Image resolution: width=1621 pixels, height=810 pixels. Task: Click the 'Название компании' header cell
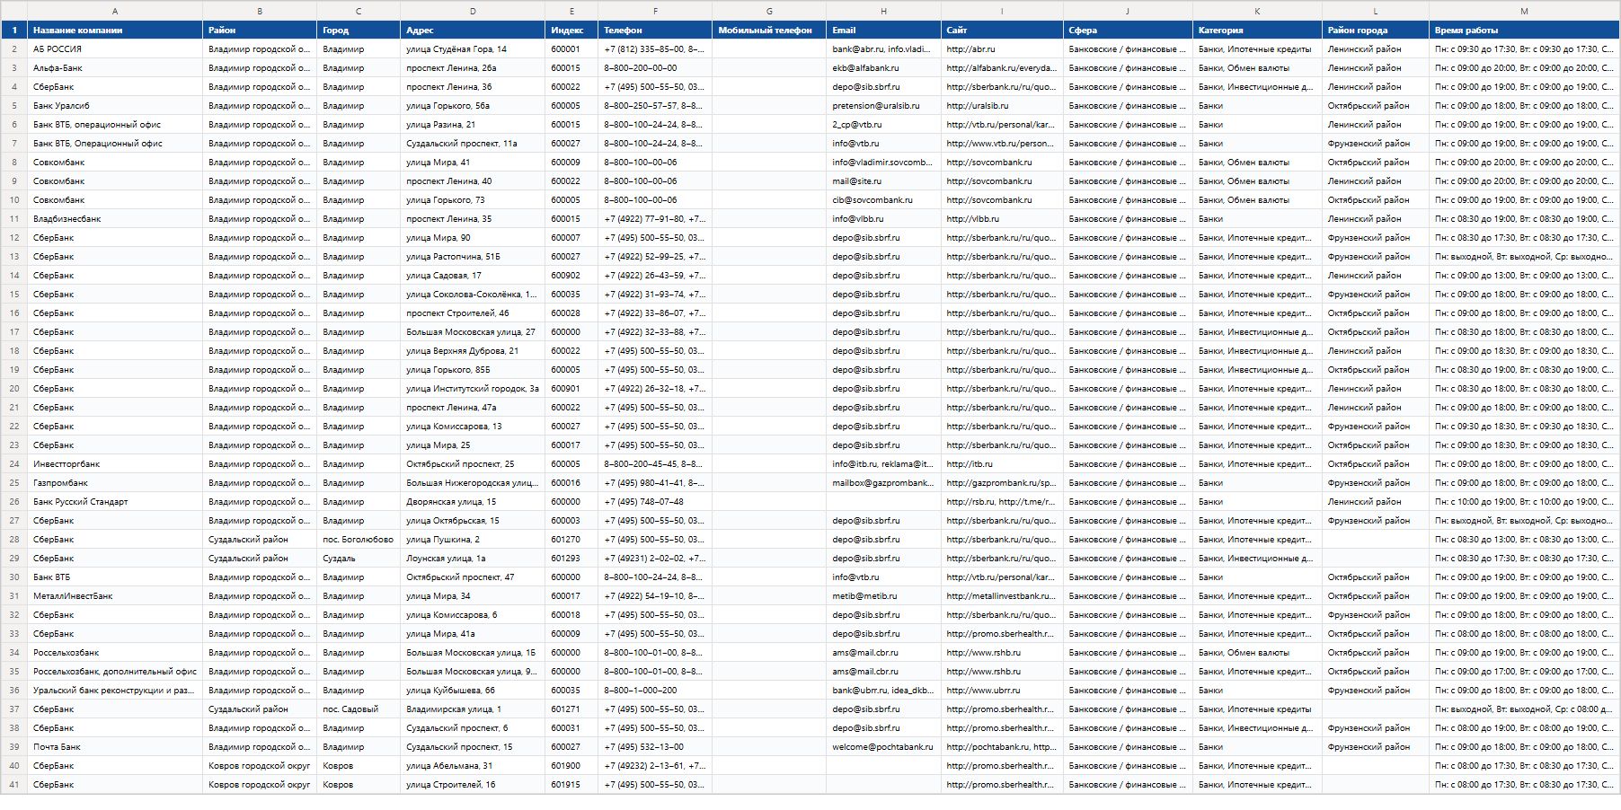pos(115,31)
